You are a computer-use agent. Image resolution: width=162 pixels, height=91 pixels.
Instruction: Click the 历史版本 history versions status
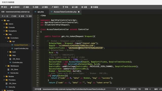(x=135, y=89)
